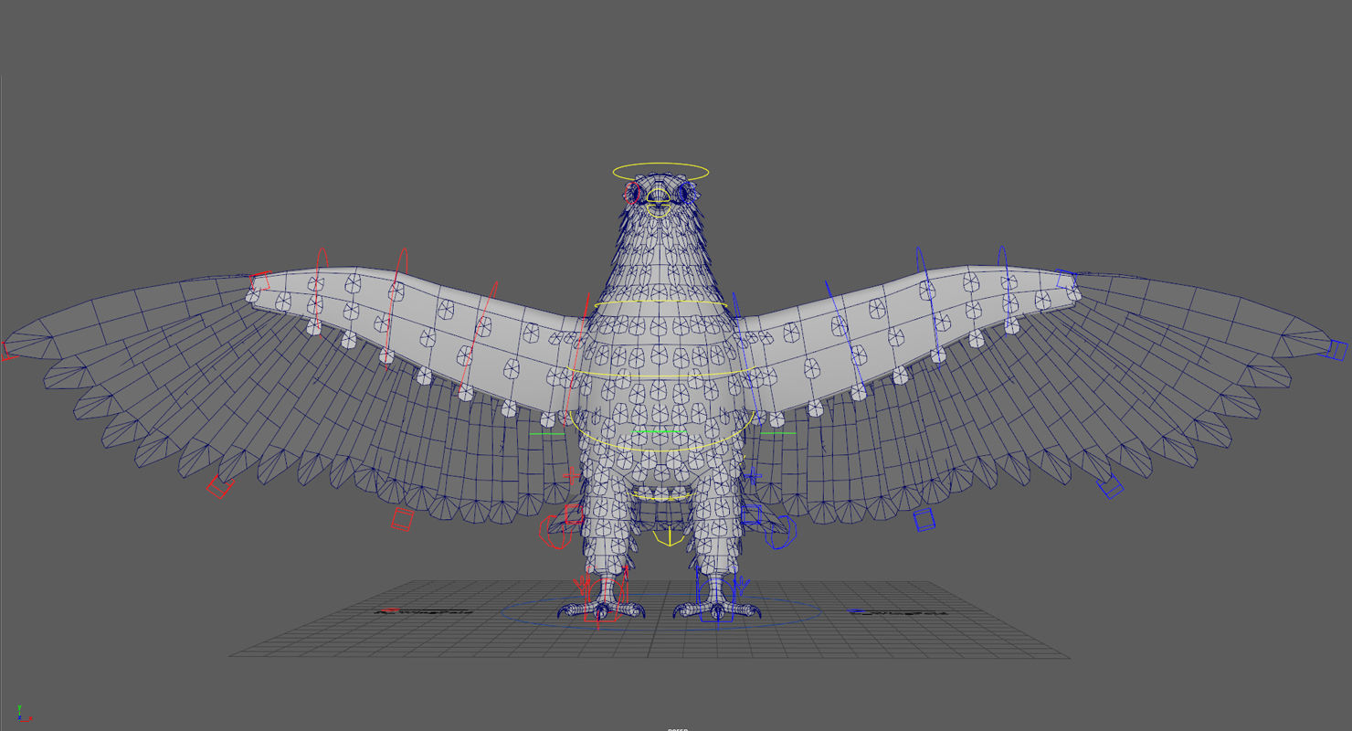Select the yellow halo ring above the head
1352x731 pixels.
click(x=660, y=171)
